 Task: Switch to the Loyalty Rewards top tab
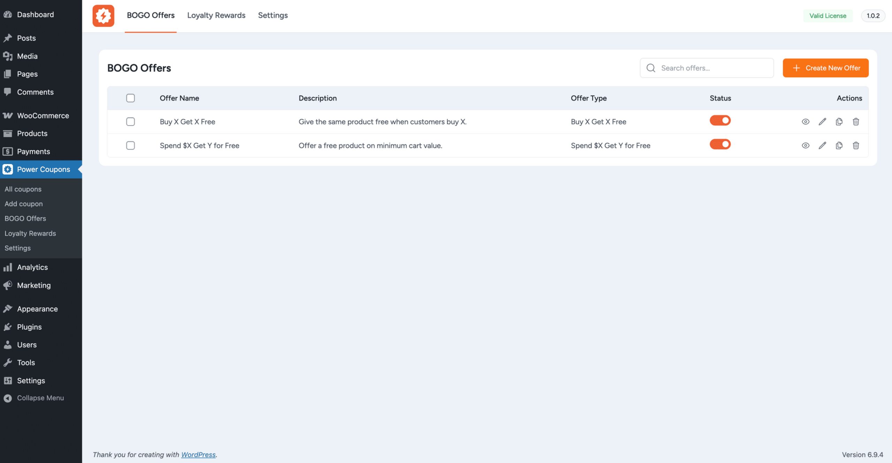click(x=216, y=15)
